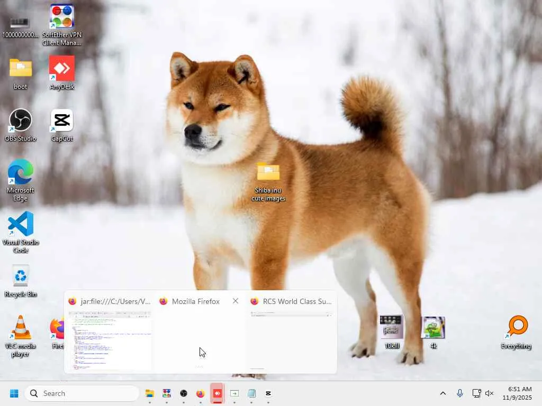Open the SoftEther VPN Client Manager desktop icon

(x=62, y=25)
